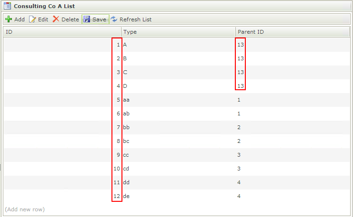Viewport: 353px width, 217px height.
Task: Click Parent ID '13' in row D
Action: click(x=241, y=86)
